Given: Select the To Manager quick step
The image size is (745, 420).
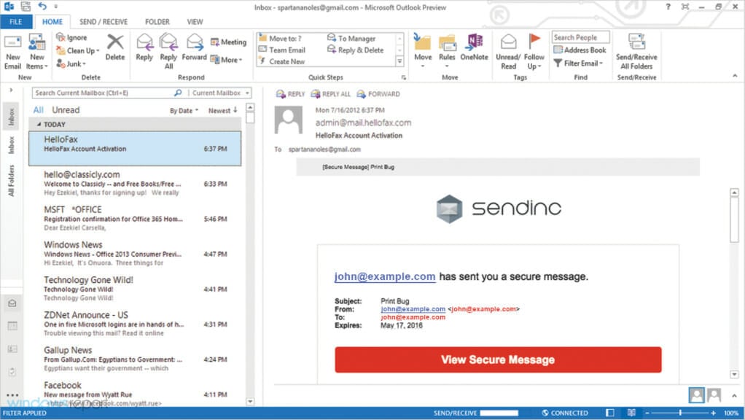Looking at the screenshot, I should click(x=351, y=38).
